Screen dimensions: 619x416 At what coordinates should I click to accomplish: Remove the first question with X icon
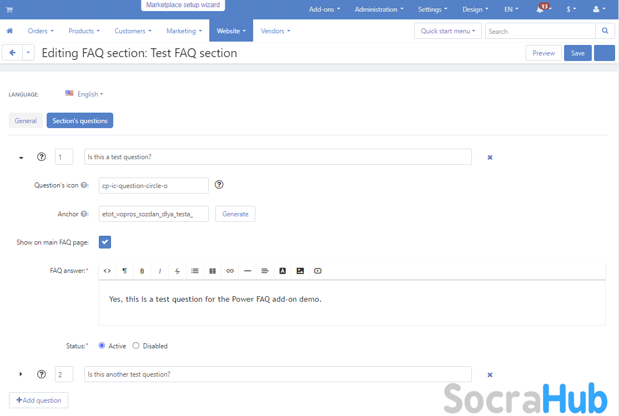pyautogui.click(x=490, y=158)
